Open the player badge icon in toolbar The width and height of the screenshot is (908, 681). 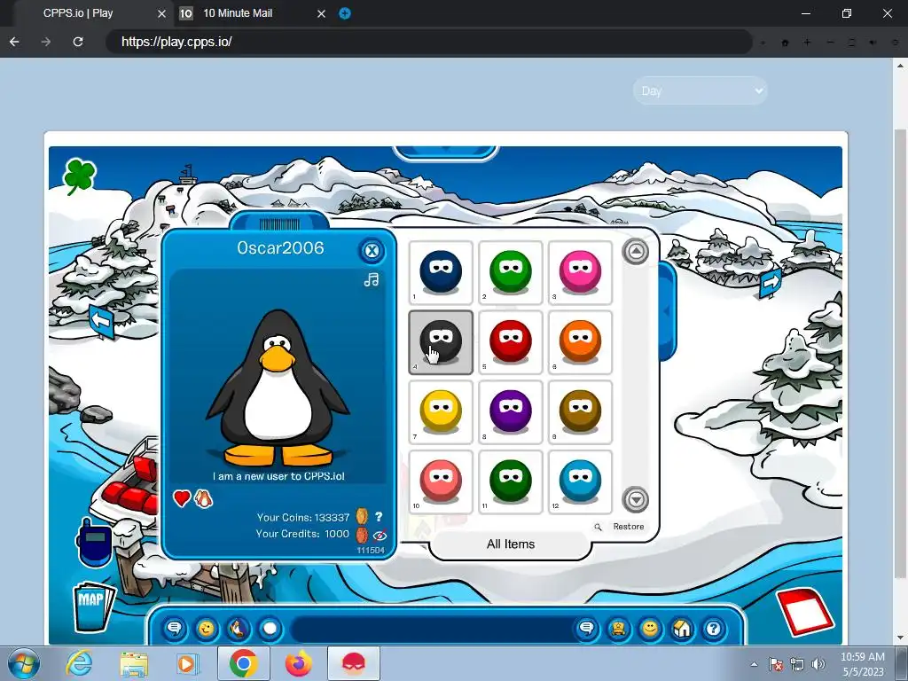point(618,629)
